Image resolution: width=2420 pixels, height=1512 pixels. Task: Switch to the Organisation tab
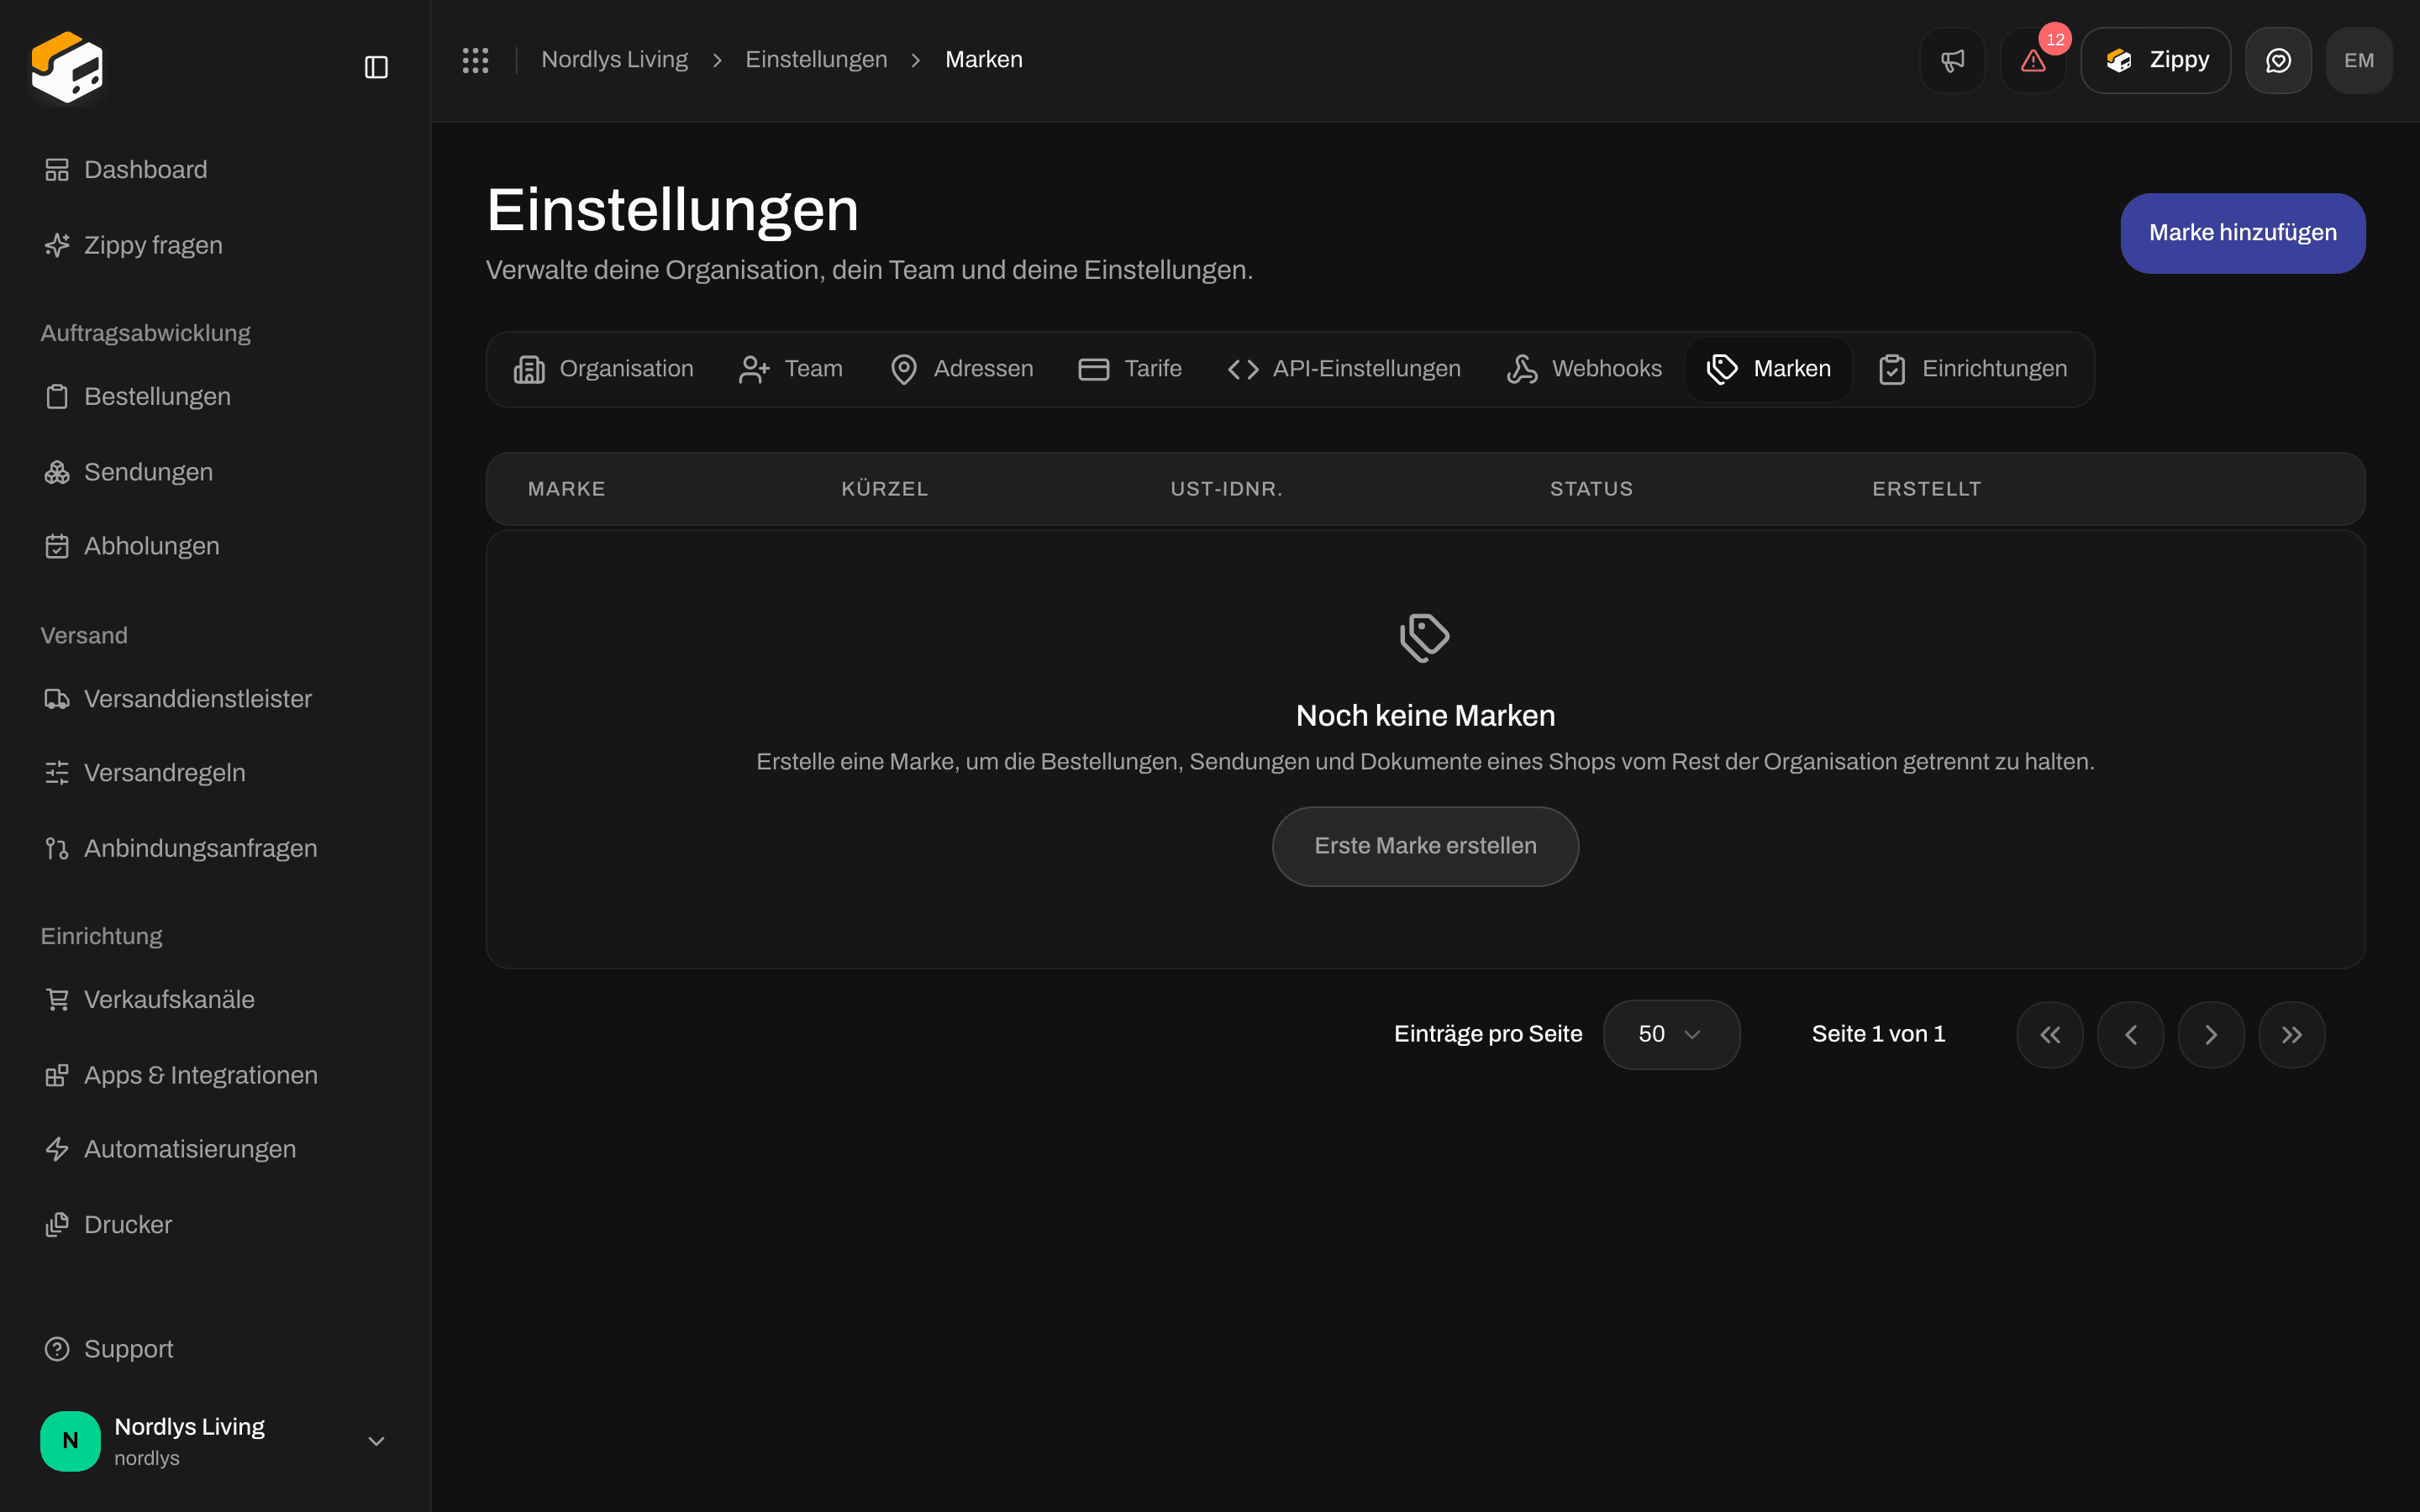[x=603, y=369]
